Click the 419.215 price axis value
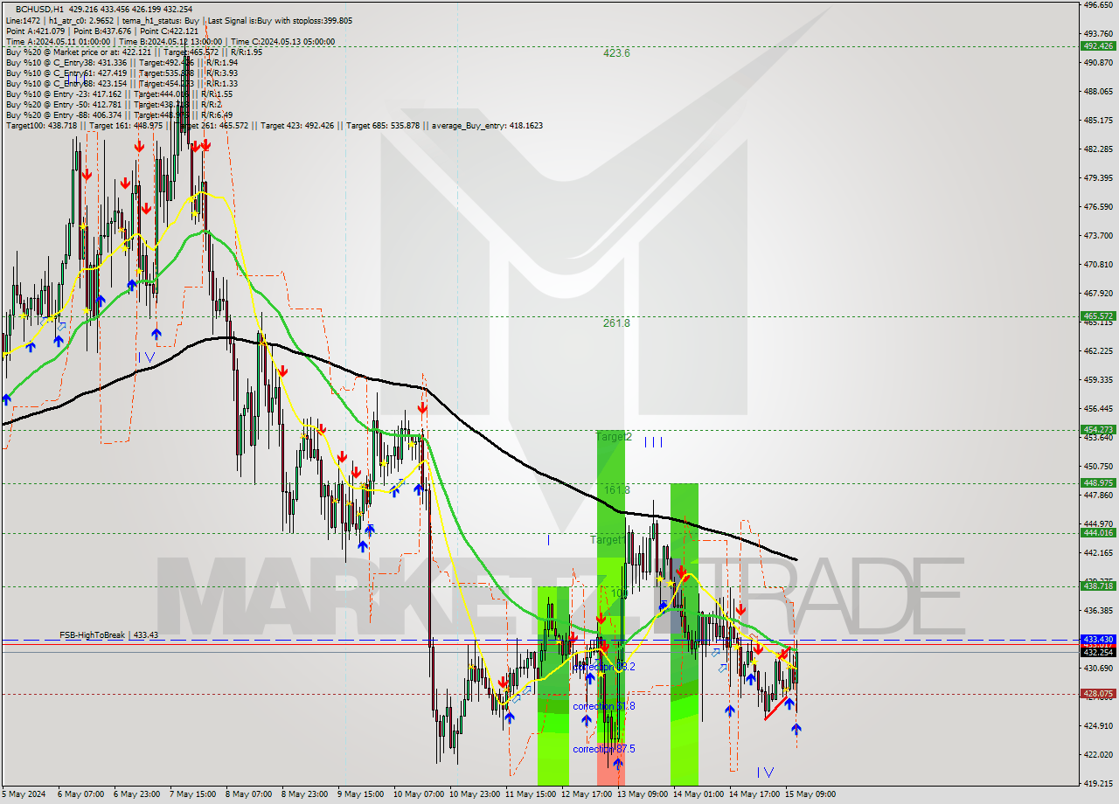This screenshot has width=1119, height=804. point(1098,784)
